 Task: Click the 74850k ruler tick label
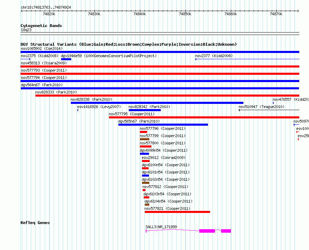point(185,14)
